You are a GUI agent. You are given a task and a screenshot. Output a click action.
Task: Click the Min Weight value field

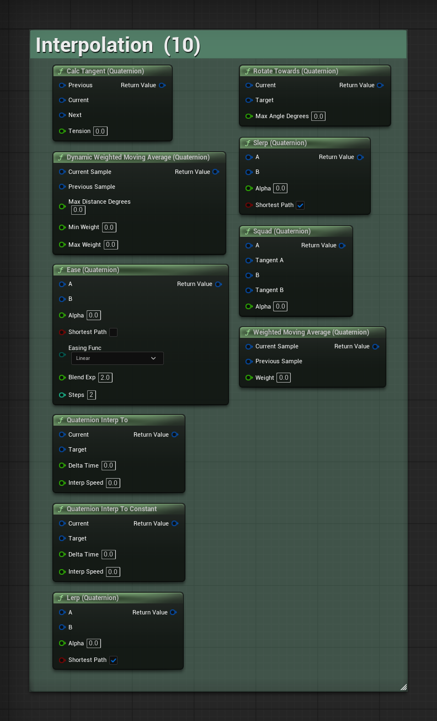point(109,227)
